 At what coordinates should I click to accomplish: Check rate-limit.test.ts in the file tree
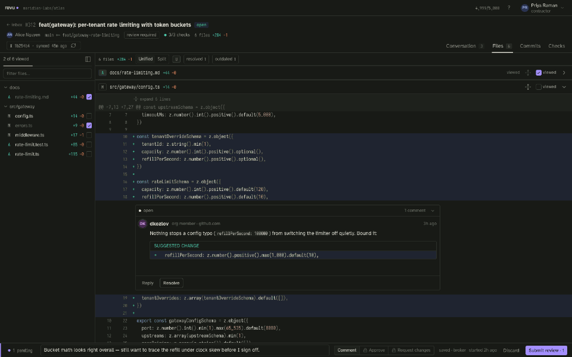coord(89,145)
